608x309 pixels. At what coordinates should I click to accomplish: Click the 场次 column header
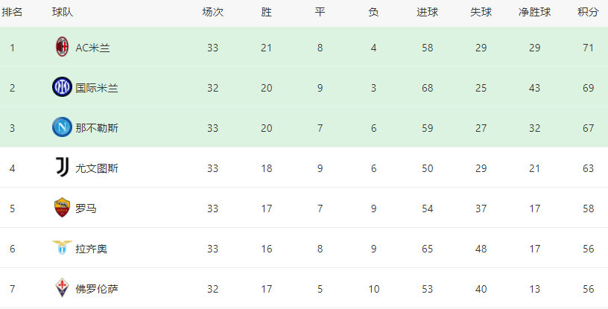pos(212,12)
